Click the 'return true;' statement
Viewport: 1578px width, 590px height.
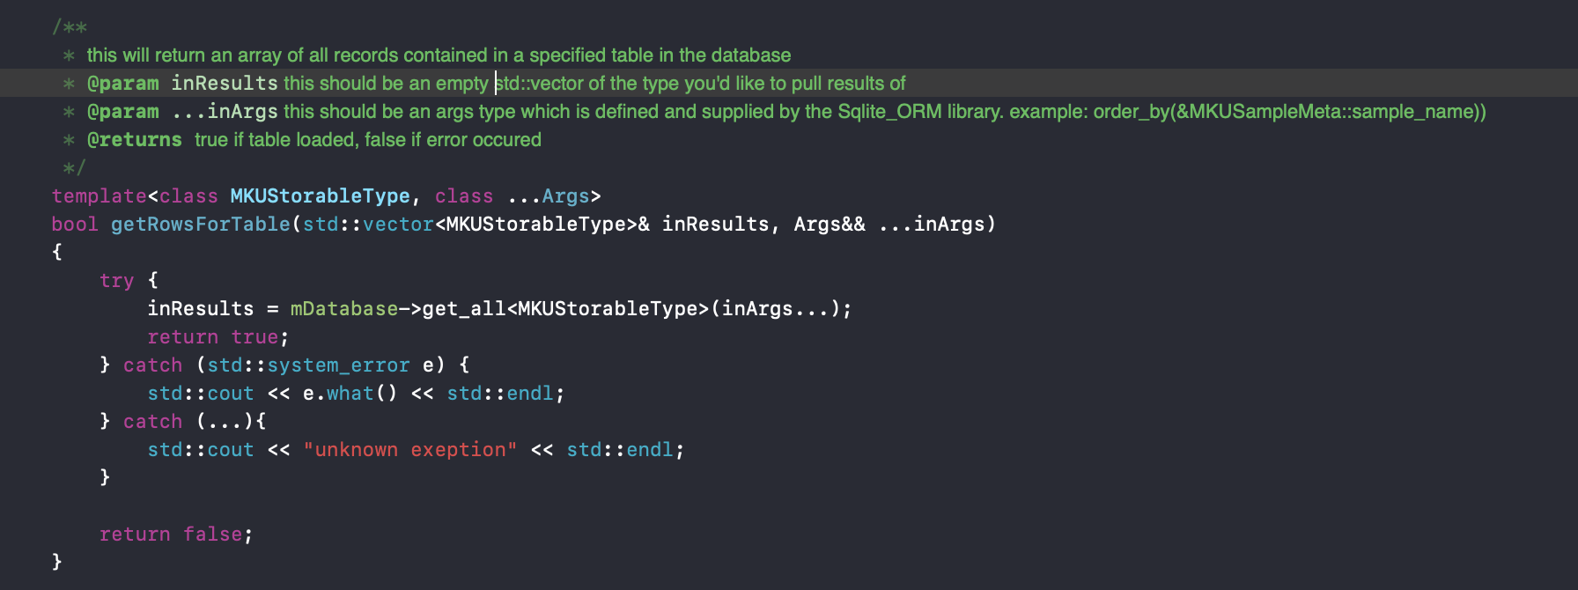click(x=218, y=336)
